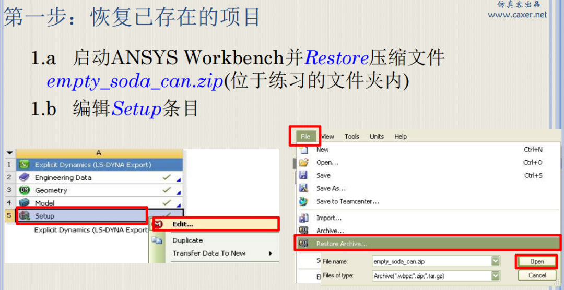Viewport: 564px width, 290px height.
Task: Click the Archive icon
Action: [304, 231]
